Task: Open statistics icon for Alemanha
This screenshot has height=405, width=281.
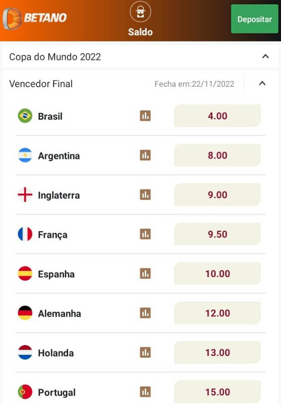Action: 145,313
